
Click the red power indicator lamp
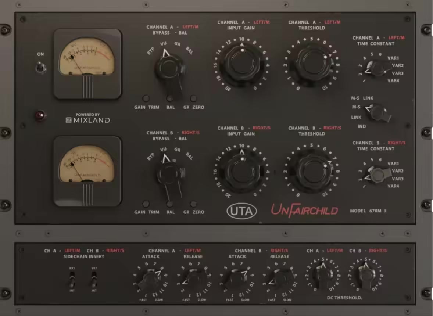(x=40, y=116)
